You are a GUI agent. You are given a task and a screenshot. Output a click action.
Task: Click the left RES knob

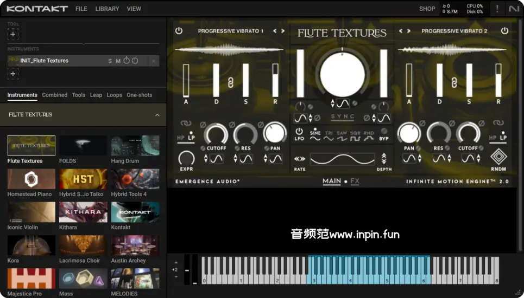point(245,134)
